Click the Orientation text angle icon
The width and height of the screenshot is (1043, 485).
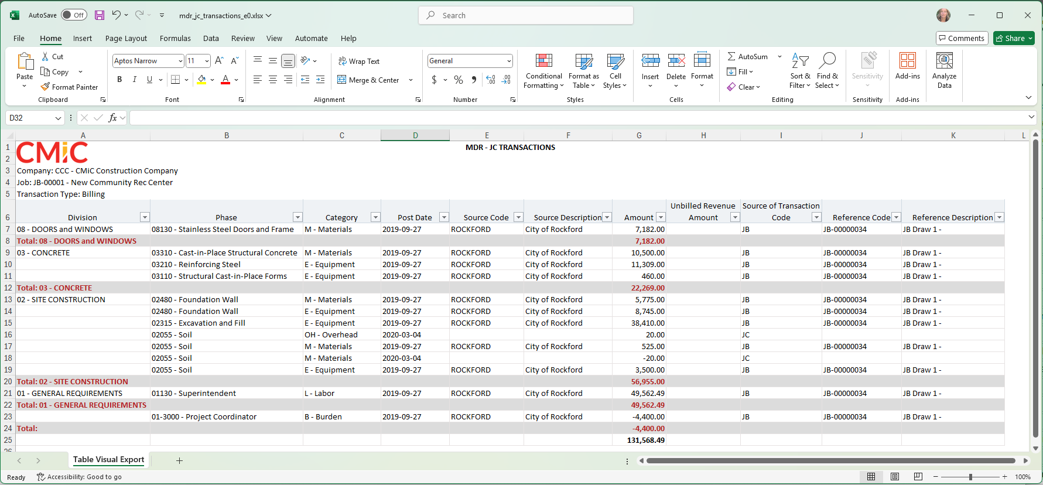[x=305, y=61]
